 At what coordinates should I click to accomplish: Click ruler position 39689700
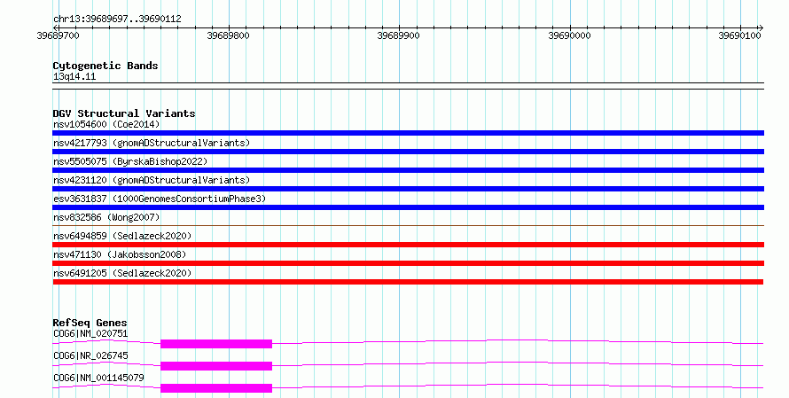click(x=58, y=35)
